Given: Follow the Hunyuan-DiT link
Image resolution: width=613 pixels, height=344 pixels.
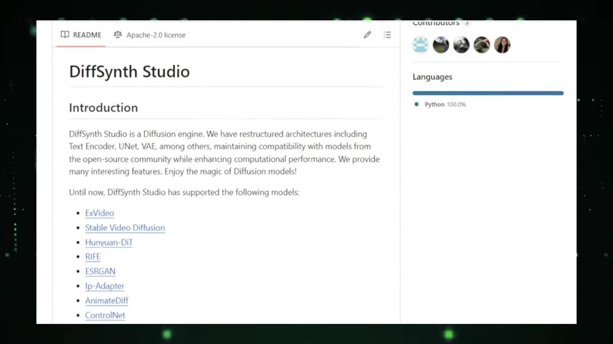Looking at the screenshot, I should coord(109,242).
